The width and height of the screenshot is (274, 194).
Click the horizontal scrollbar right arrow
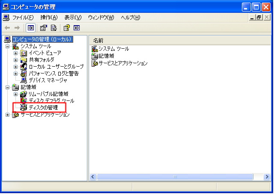267,177
